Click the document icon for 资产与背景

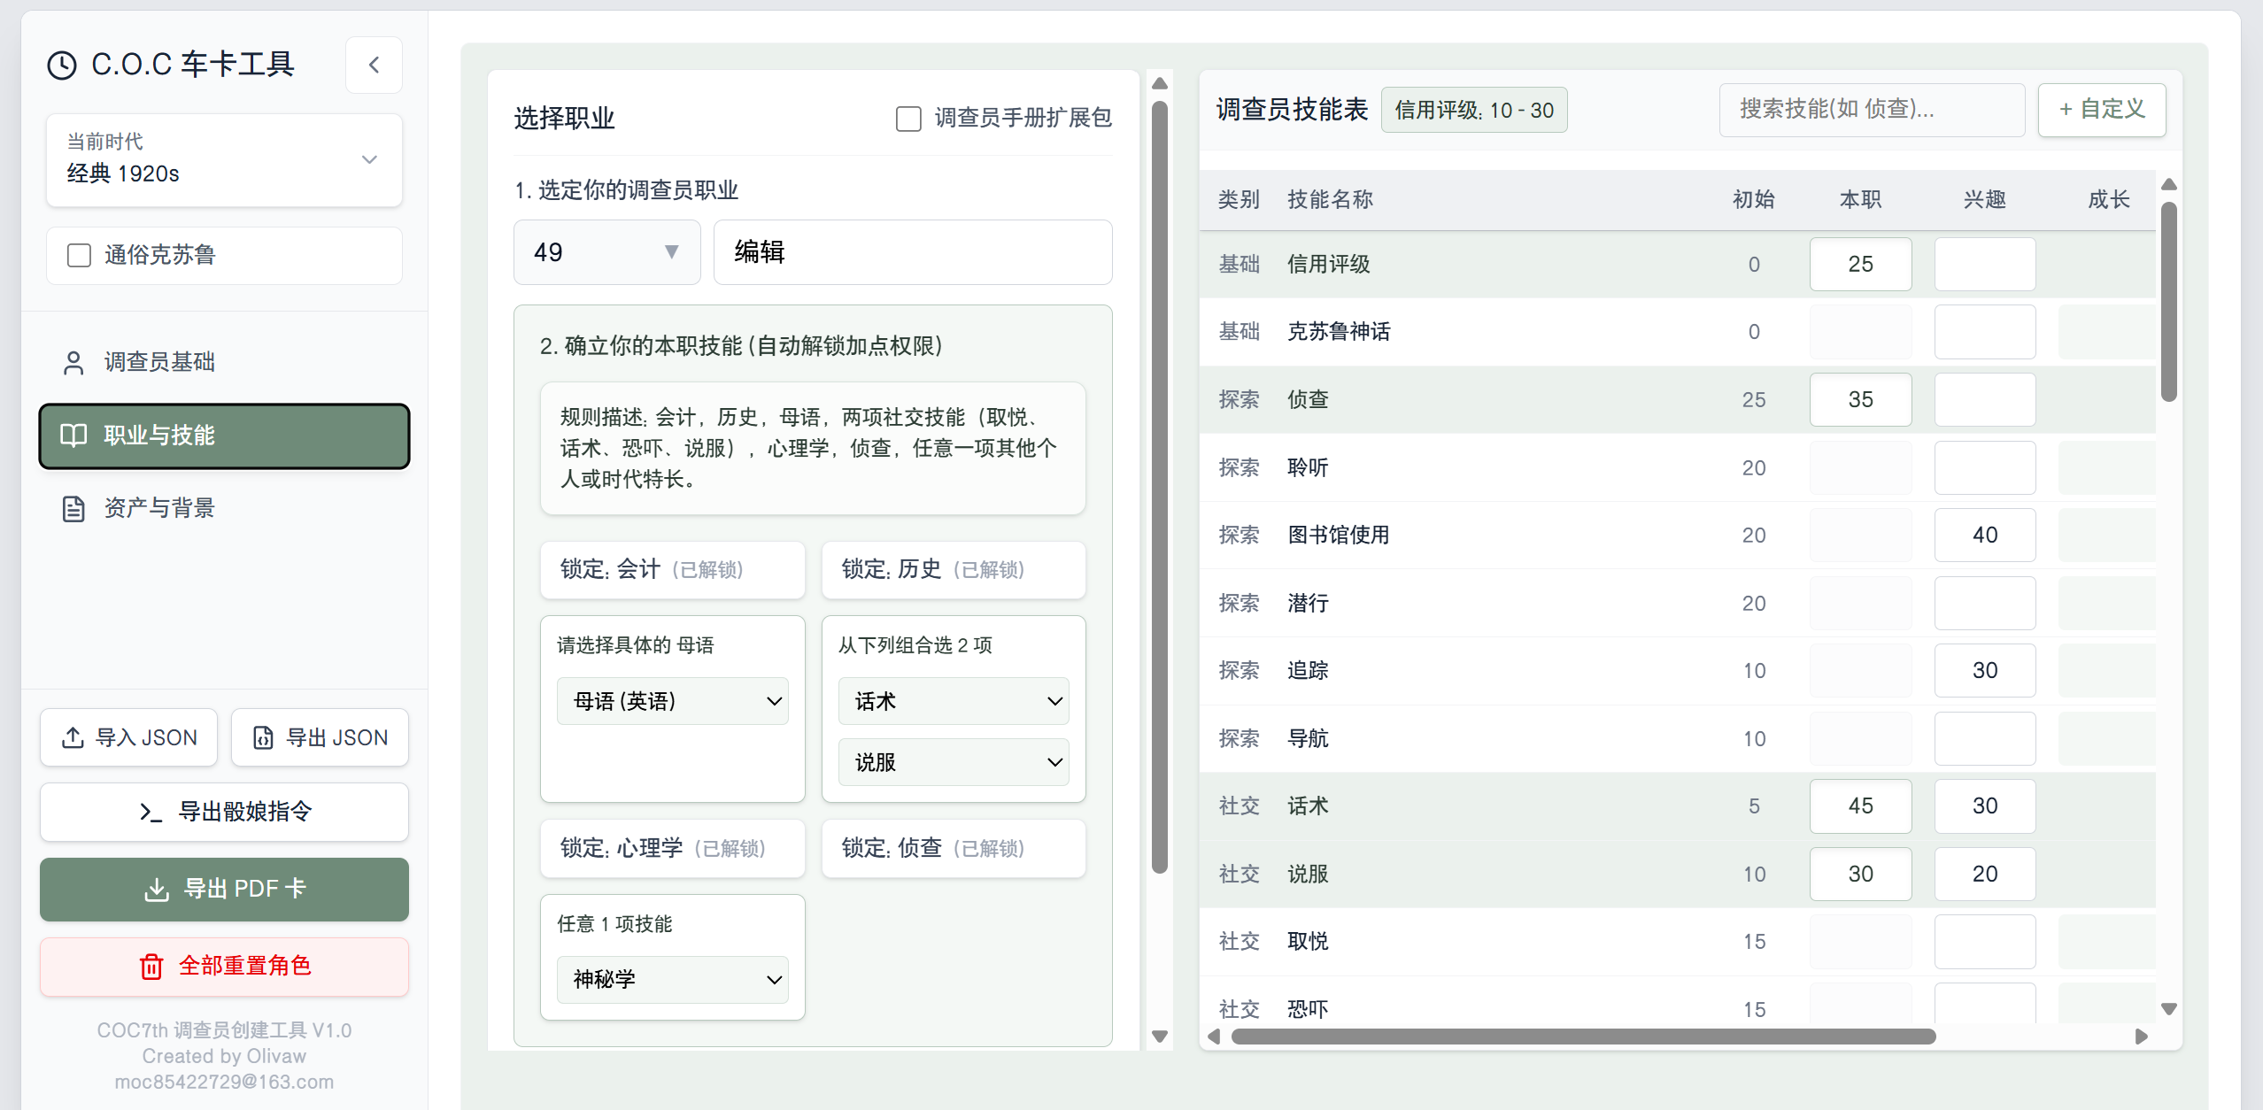tap(73, 508)
